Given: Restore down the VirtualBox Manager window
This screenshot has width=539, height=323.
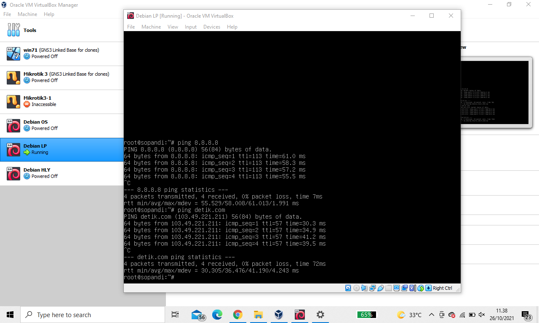Looking at the screenshot, I should 509,4.
